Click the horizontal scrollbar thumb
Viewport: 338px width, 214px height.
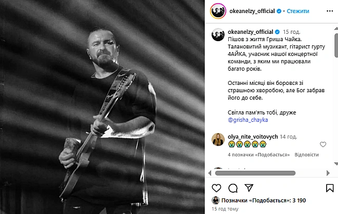[x=255, y=173]
